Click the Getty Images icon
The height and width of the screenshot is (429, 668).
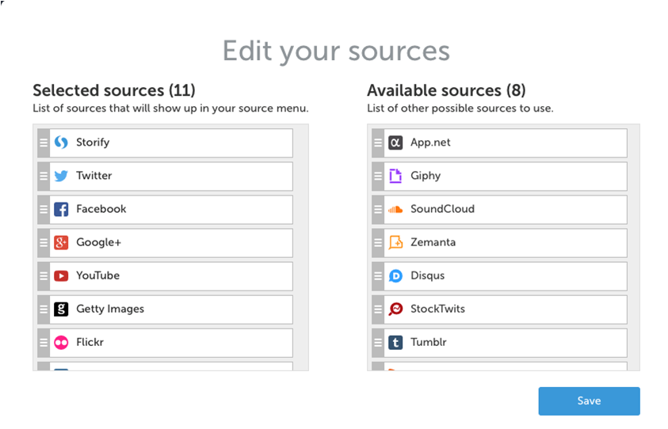61,309
